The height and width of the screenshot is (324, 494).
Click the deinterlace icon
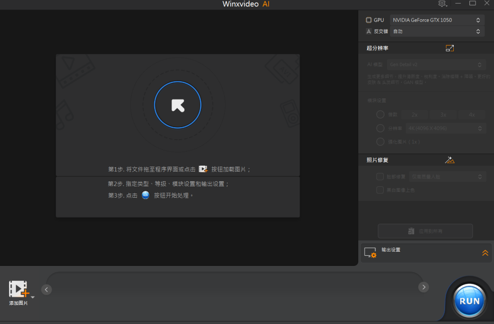click(368, 31)
